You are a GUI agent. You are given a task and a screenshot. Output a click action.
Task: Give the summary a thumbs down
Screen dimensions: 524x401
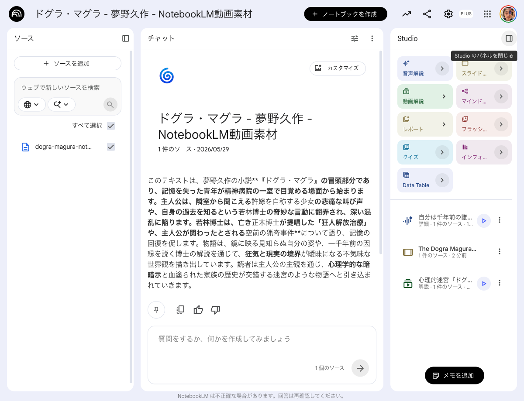point(215,310)
